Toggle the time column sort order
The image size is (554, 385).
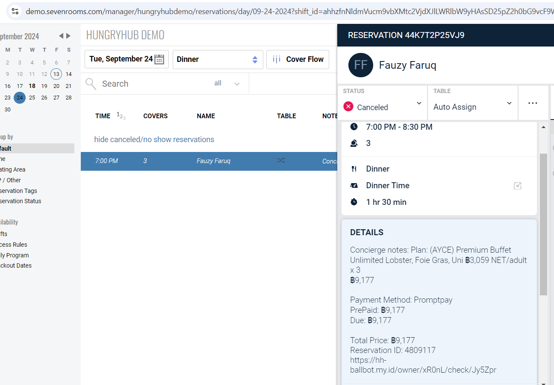pyautogui.click(x=121, y=116)
